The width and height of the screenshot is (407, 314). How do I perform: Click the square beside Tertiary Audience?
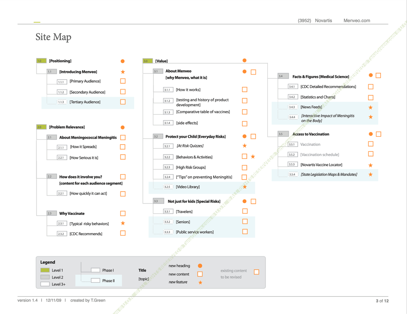point(123,102)
